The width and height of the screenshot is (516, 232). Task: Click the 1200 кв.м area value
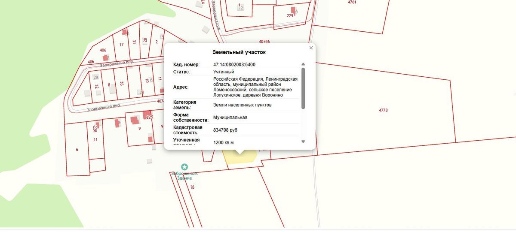pyautogui.click(x=223, y=142)
